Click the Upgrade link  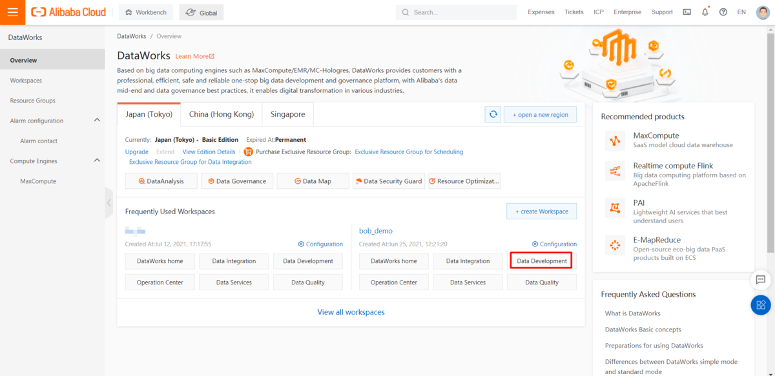(137, 152)
